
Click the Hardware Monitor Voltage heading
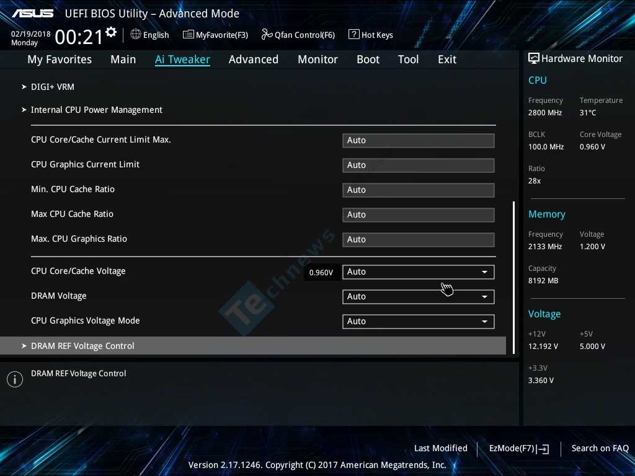pos(544,314)
